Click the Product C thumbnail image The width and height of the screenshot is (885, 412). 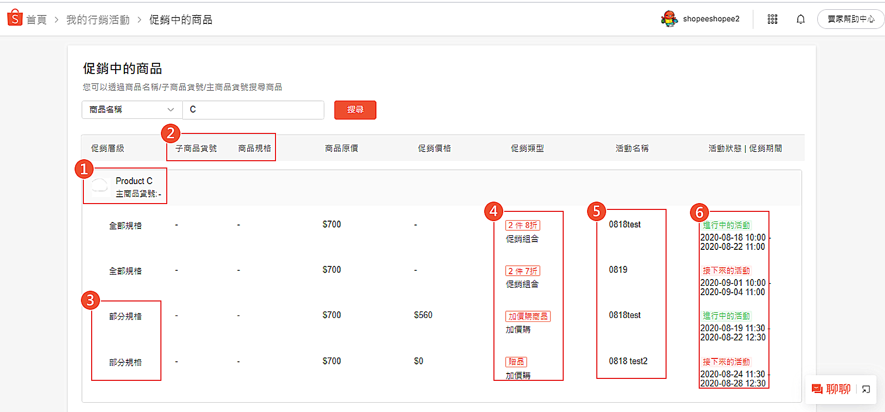click(100, 186)
